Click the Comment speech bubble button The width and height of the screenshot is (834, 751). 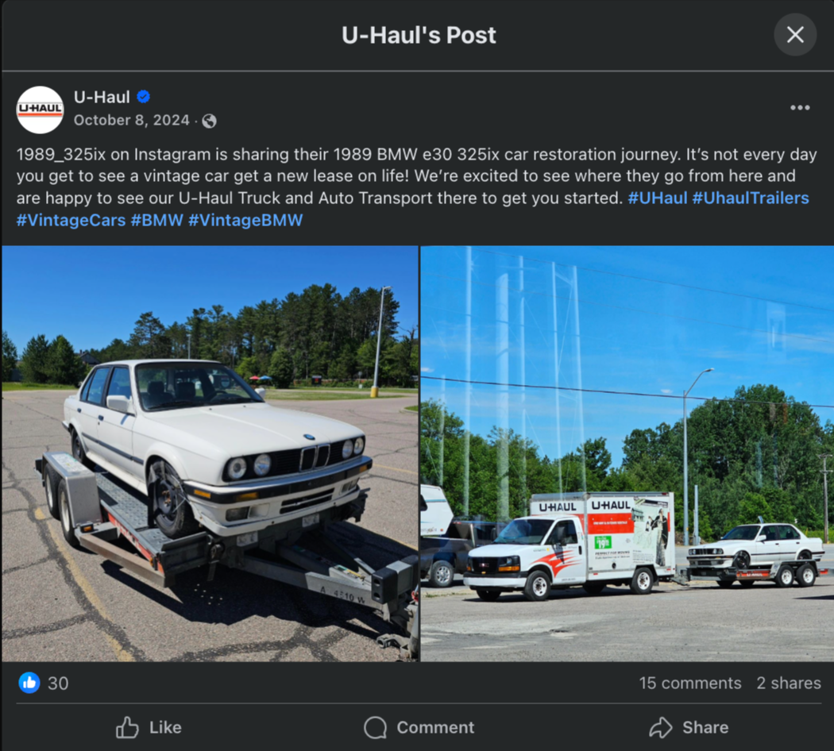419,727
